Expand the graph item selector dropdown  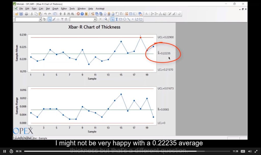click(x=40, y=19)
